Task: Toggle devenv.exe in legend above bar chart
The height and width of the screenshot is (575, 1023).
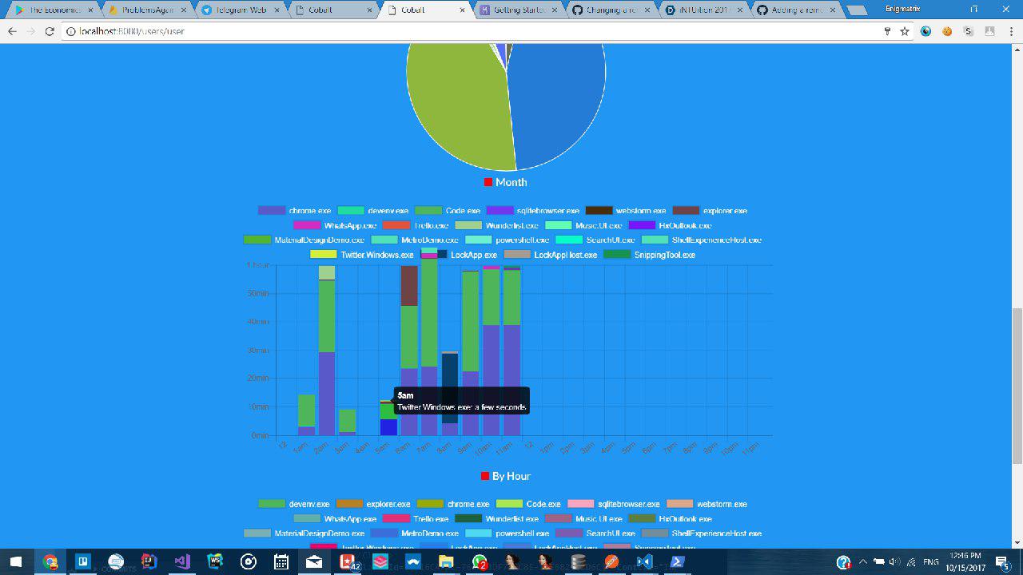Action: (x=373, y=211)
